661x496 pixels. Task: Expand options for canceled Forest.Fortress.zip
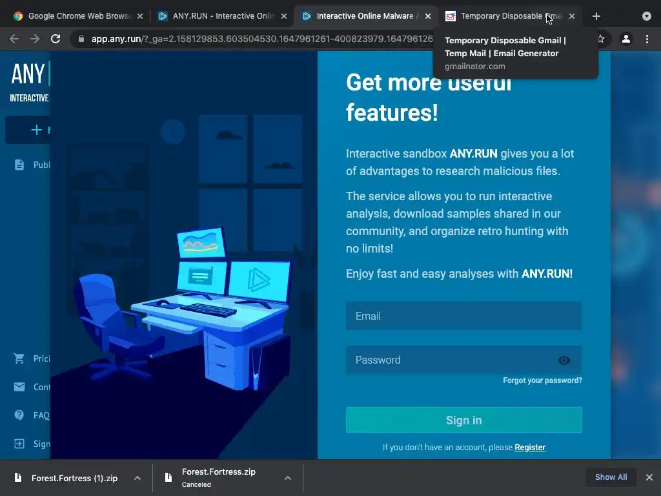(288, 478)
